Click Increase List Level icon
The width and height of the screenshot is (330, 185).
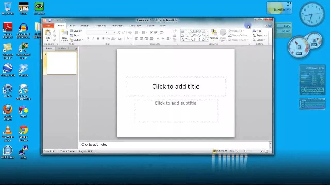click(156, 32)
